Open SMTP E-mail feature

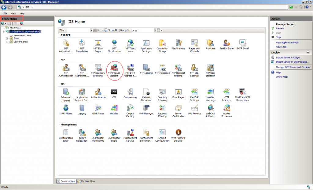tap(242, 45)
